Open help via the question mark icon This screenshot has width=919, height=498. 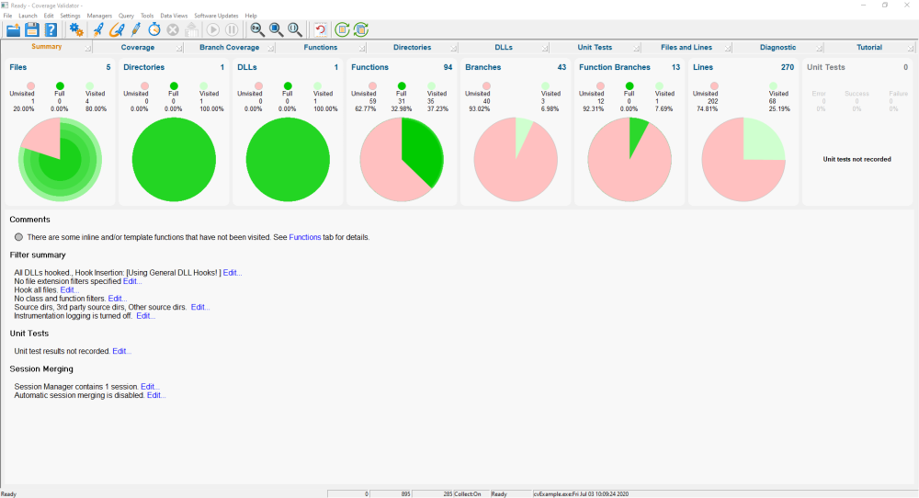click(51, 30)
